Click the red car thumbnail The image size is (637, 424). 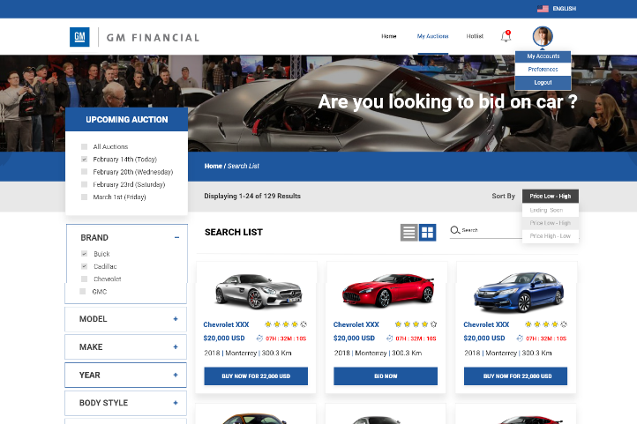[388, 291]
